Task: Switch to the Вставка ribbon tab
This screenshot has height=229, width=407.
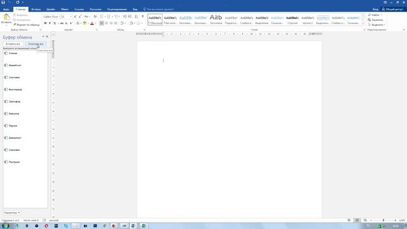Action: (36, 10)
